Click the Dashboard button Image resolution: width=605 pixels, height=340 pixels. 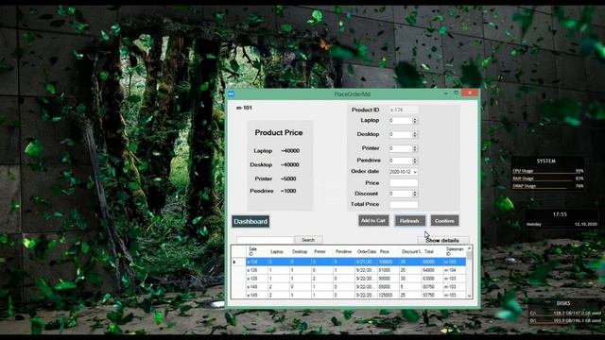251,221
